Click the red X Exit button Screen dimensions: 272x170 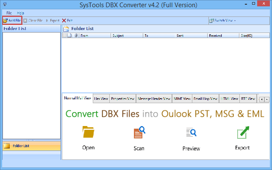point(67,20)
